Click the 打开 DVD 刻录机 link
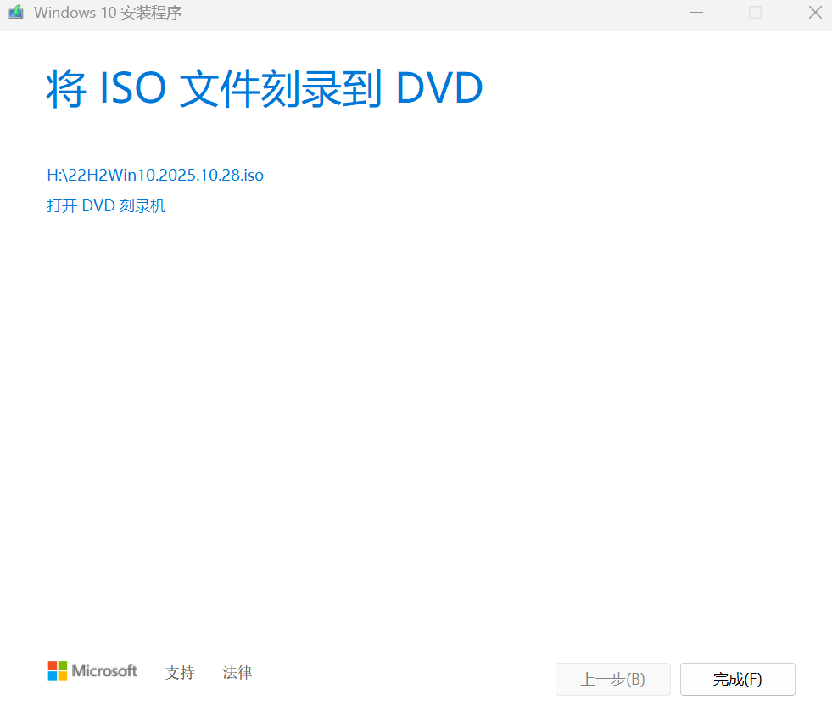The height and width of the screenshot is (706, 832). [106, 205]
